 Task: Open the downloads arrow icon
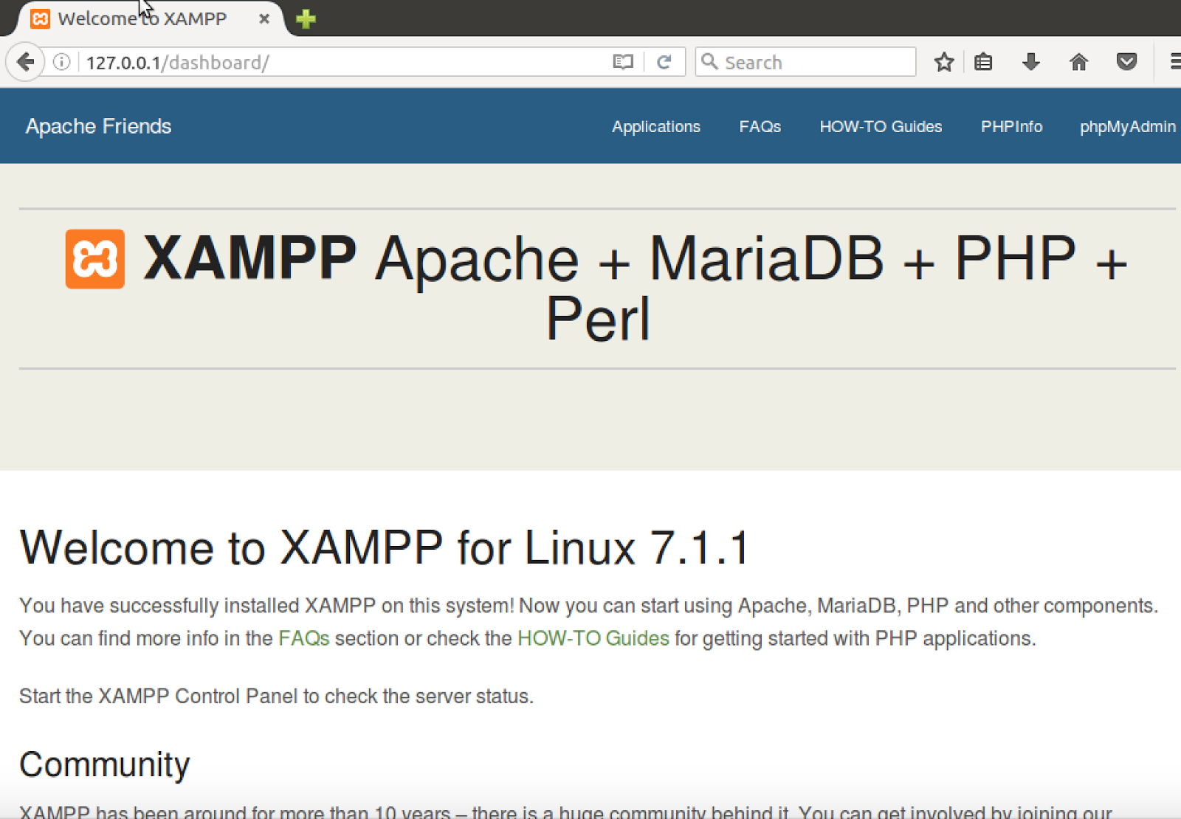click(1031, 62)
